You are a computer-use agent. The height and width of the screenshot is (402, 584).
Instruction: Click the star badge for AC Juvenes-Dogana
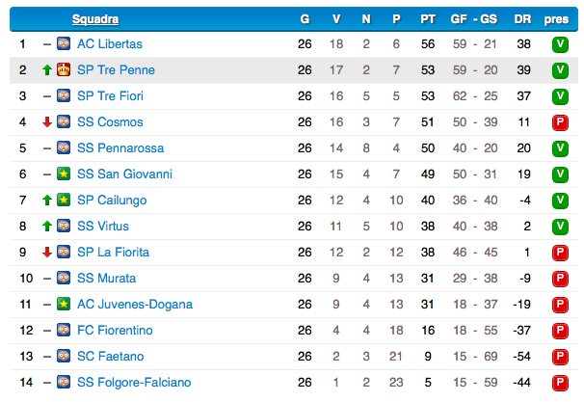tap(64, 304)
